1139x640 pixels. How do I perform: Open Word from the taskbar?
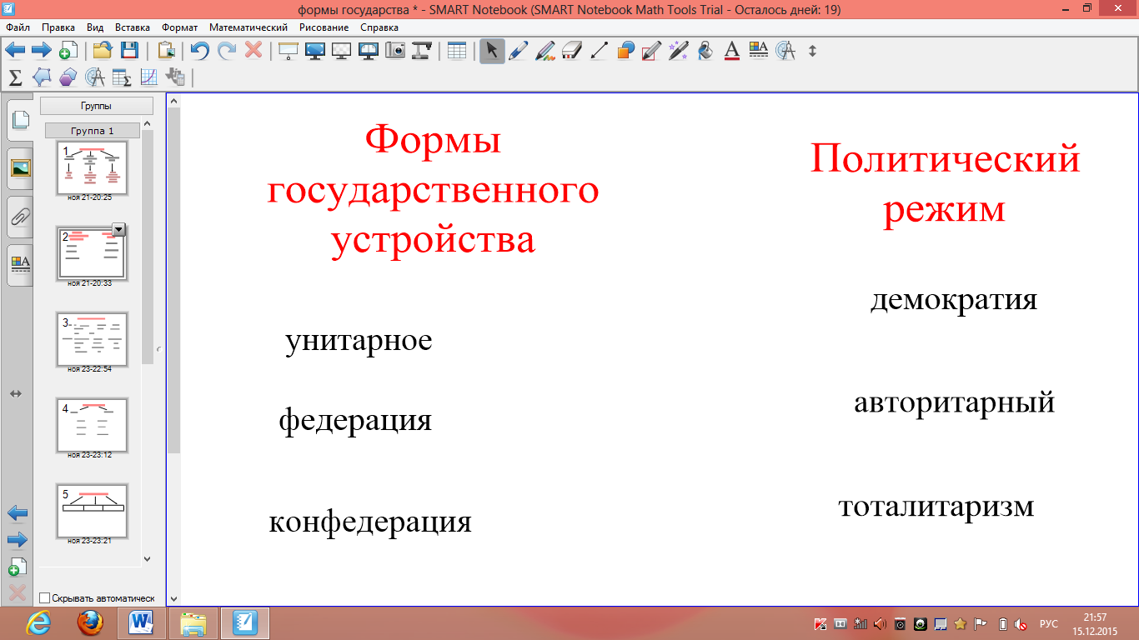(x=142, y=622)
